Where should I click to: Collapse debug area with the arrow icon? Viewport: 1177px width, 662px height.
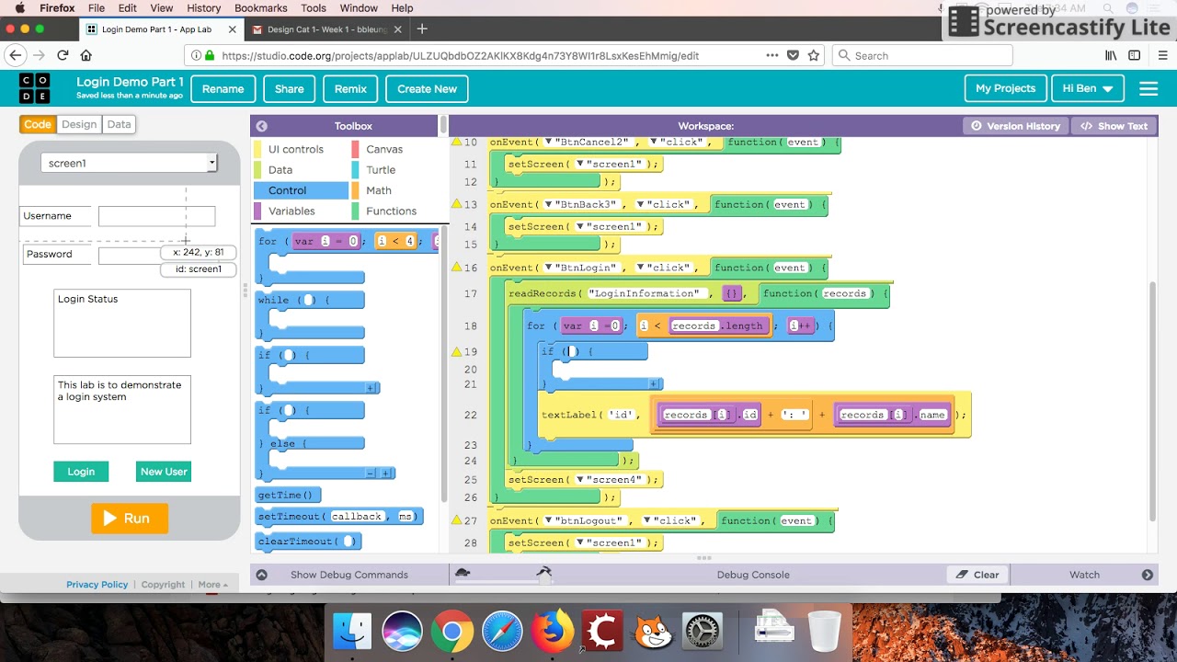click(261, 575)
